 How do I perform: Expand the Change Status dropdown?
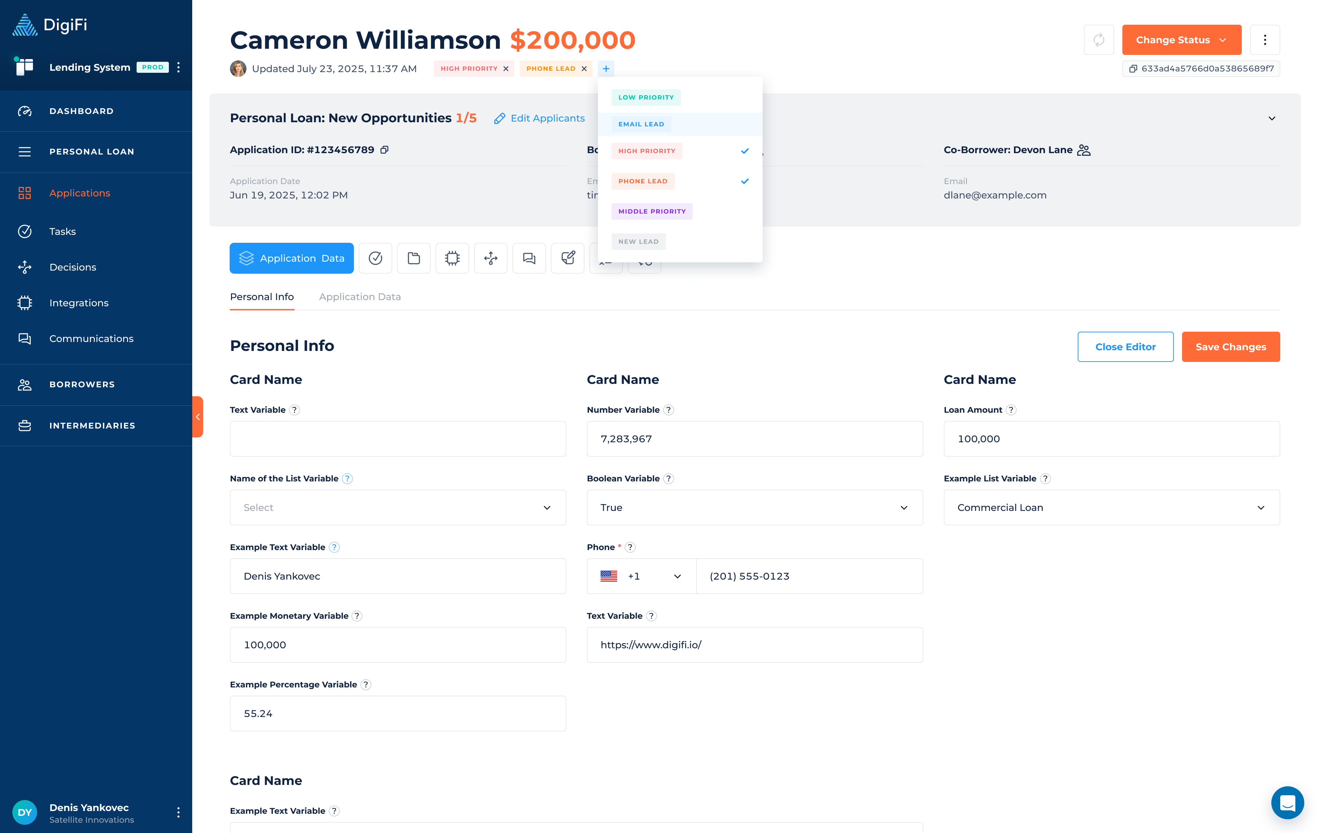click(1181, 40)
